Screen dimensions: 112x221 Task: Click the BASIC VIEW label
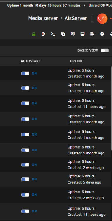click(x=88, y=50)
